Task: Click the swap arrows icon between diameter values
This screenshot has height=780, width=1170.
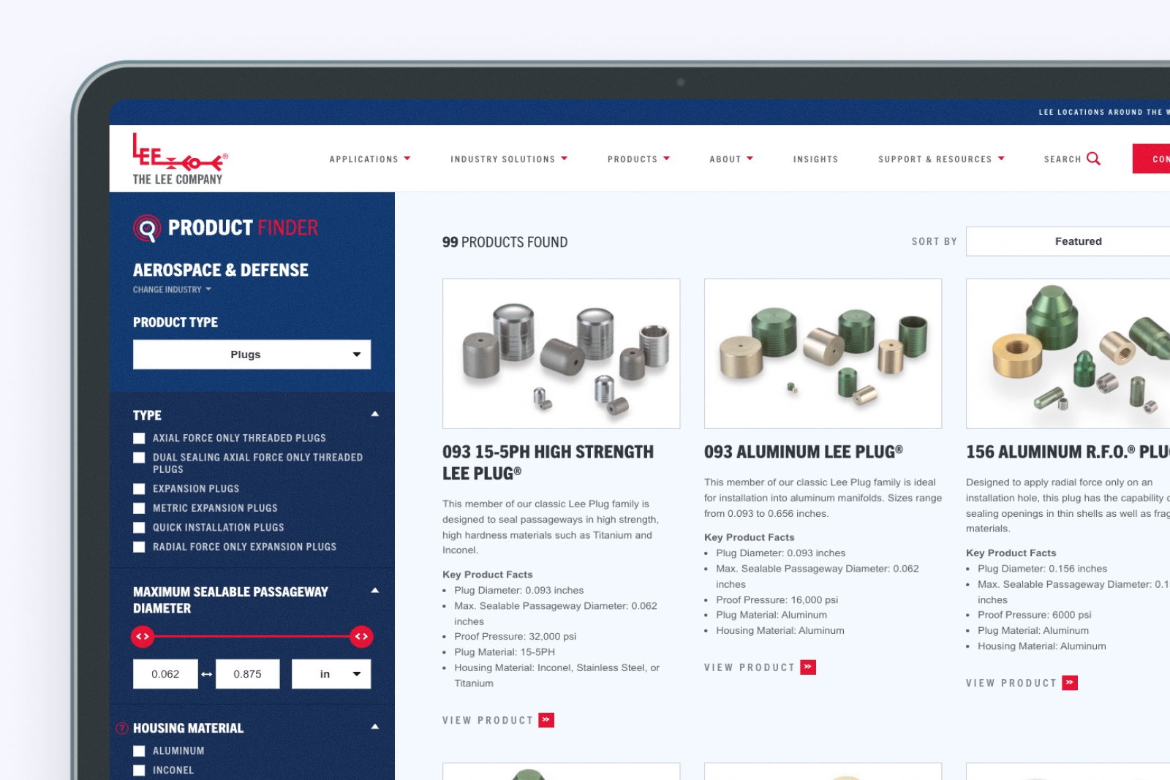Action: (x=207, y=674)
